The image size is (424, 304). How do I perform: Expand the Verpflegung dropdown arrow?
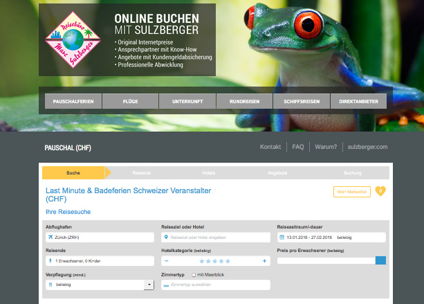click(149, 285)
